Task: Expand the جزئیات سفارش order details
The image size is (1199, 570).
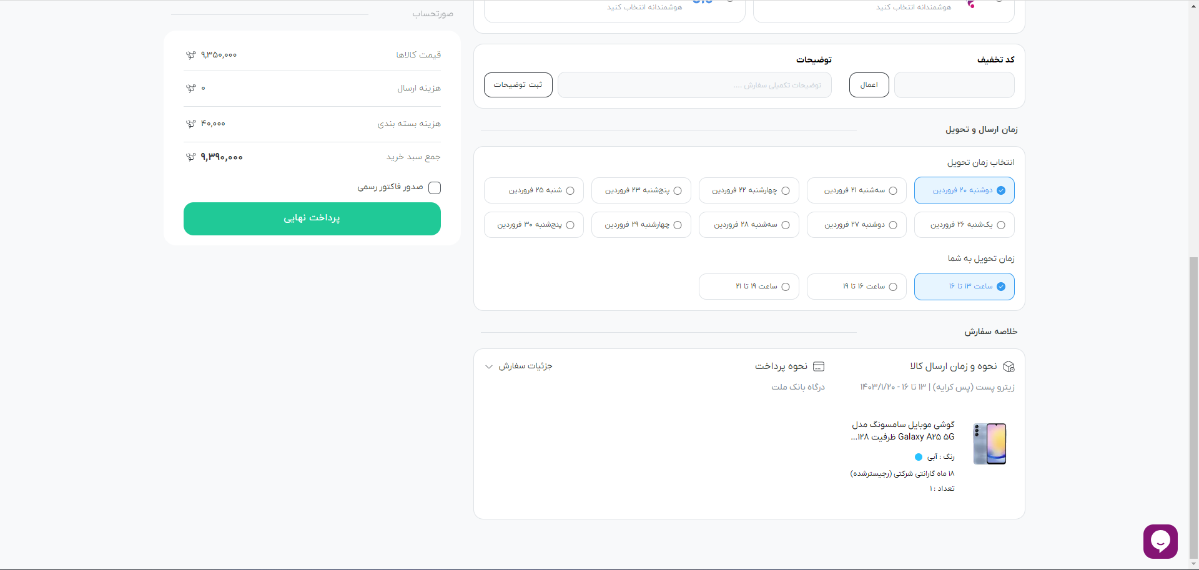Action: pos(519,366)
